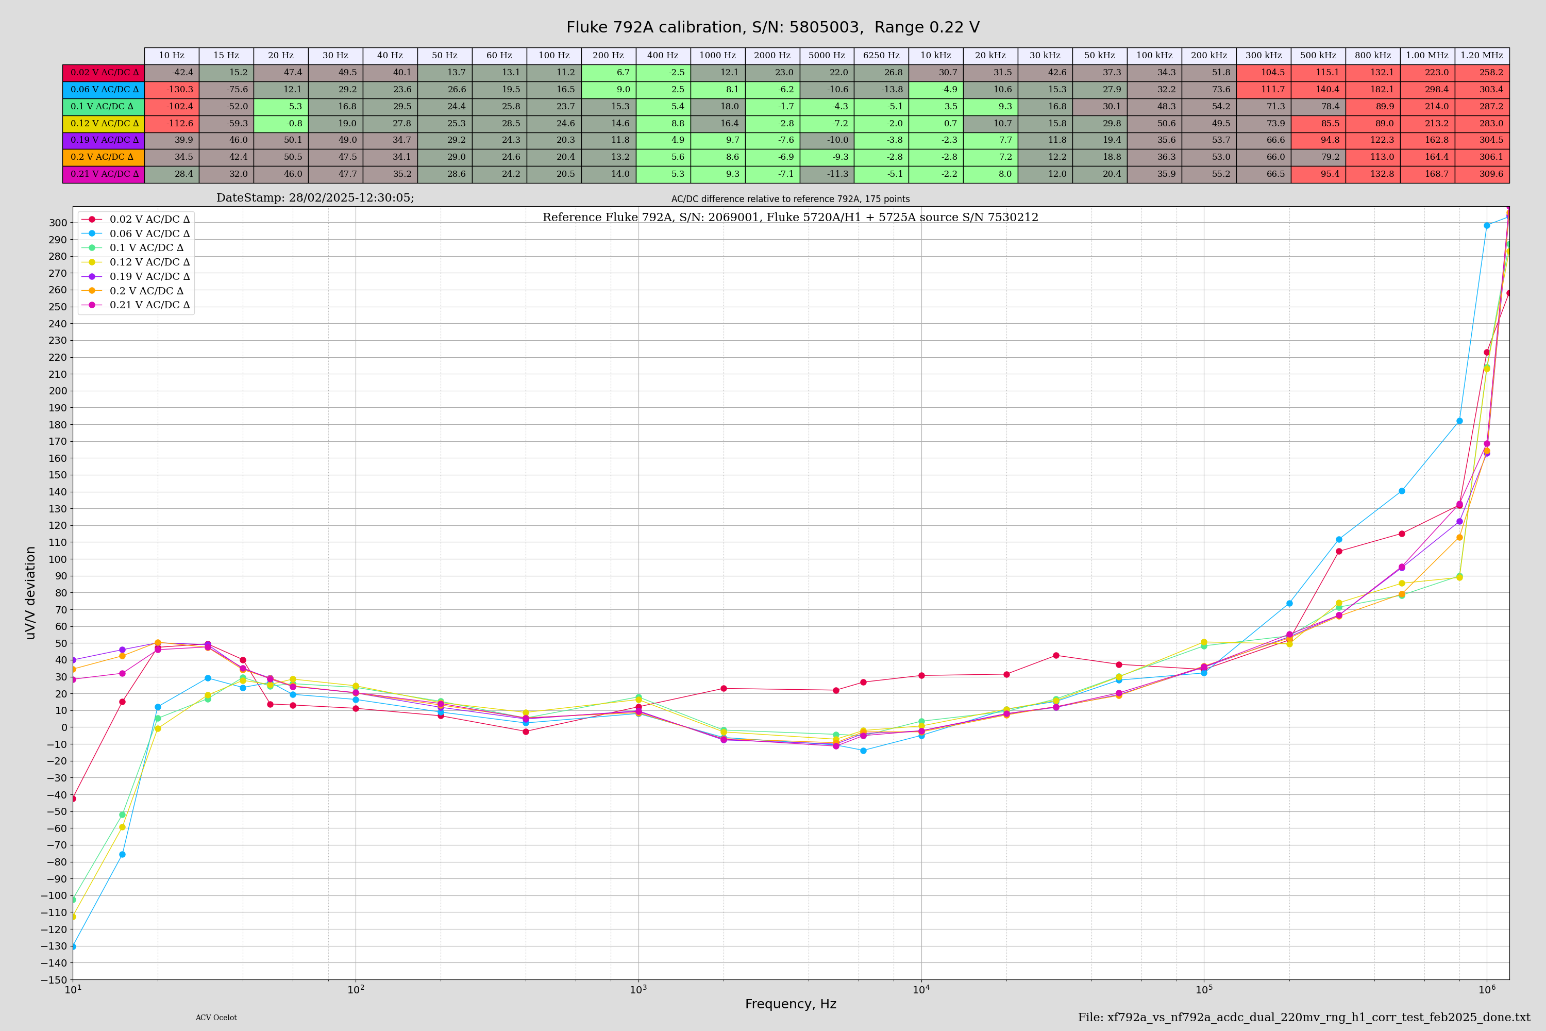Click the 0.06 V AC/DC Δ legend entry in plot

pos(136,234)
